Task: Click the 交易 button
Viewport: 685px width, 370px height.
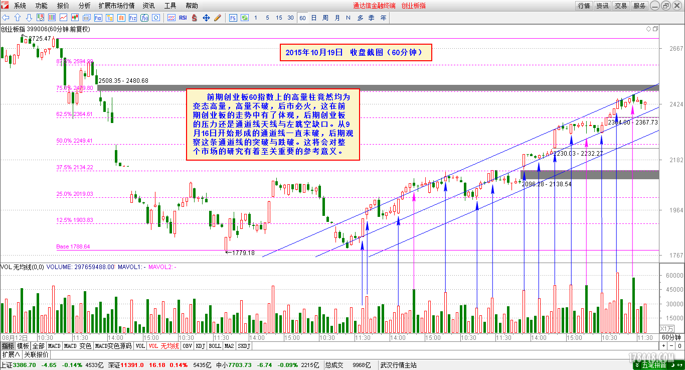Action: pos(621,6)
